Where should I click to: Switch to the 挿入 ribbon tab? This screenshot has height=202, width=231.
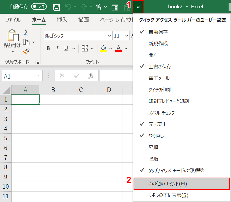pos(62,20)
